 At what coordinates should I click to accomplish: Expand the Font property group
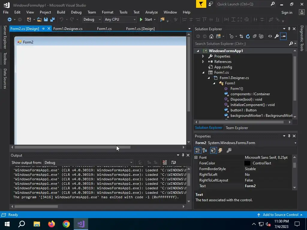(196, 158)
